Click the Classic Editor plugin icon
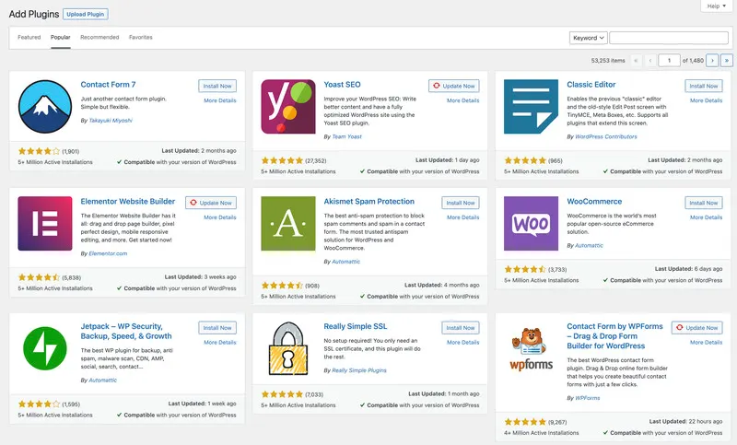Image resolution: width=737 pixels, height=445 pixels. [x=532, y=107]
